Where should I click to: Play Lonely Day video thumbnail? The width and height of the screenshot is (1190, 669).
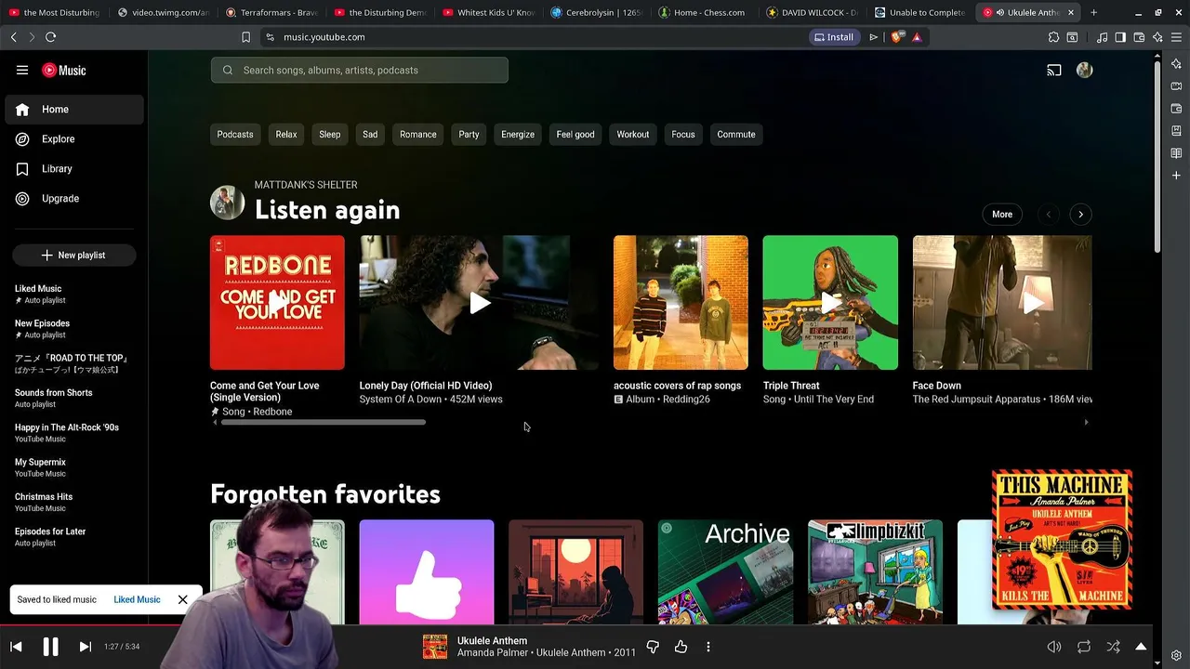(x=479, y=302)
